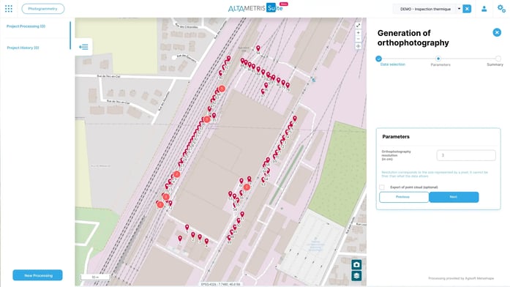This screenshot has width=510, height=287.
Task: Clear the selected DEMO project
Action: [x=467, y=9]
